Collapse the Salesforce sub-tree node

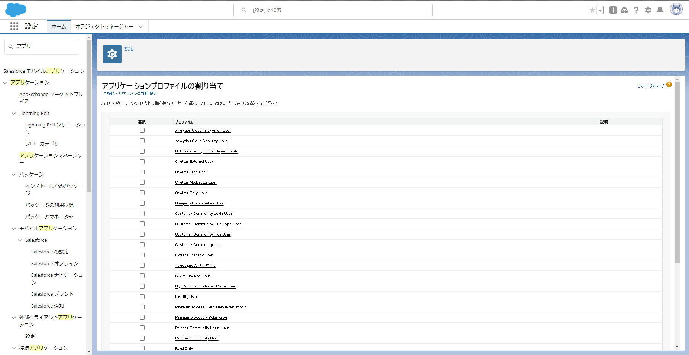pyautogui.click(x=20, y=240)
